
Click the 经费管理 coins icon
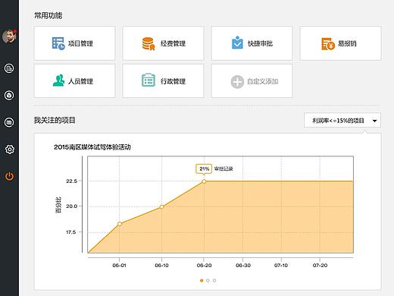click(149, 43)
